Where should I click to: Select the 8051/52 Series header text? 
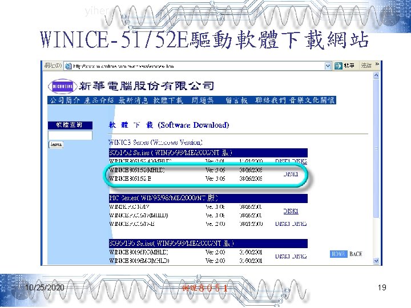[x=170, y=152]
